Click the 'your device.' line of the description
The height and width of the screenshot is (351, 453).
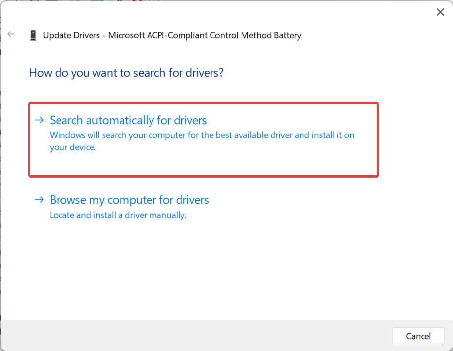73,147
